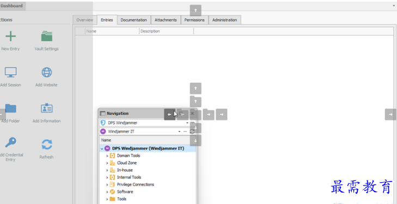Click the refresh icon beside Windjammer IT
Viewport: 397px width, 204px height.
[x=192, y=131]
